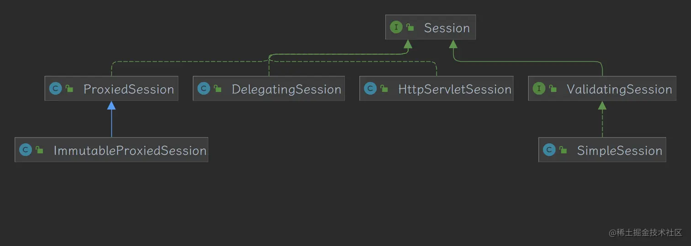This screenshot has height=246, width=691.
Task: Click the green lock icon on ProxiedSession
Action: tap(69, 89)
